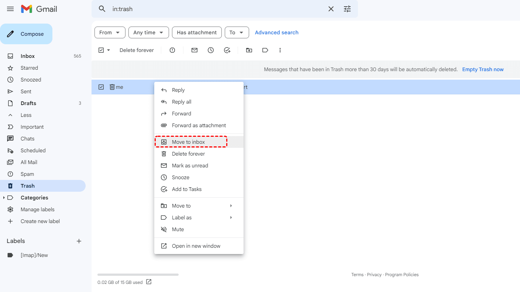Click the Report spam icon in toolbar

point(172,50)
